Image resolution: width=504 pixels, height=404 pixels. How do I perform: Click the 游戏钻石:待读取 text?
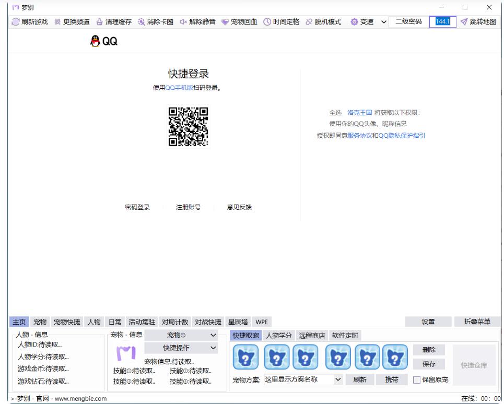point(43,382)
